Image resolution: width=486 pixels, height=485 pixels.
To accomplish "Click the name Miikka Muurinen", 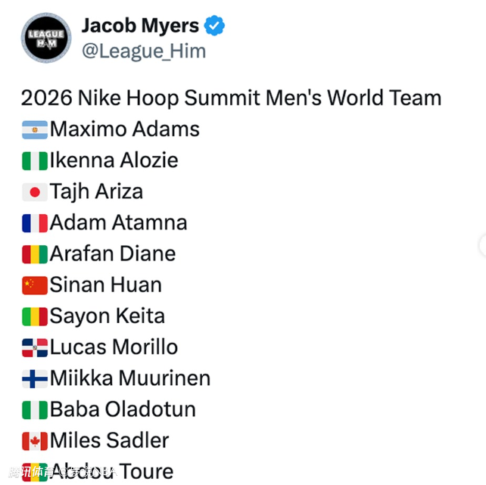I will tap(130, 378).
